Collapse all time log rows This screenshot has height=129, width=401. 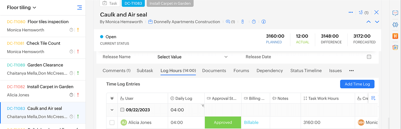[x=112, y=98]
